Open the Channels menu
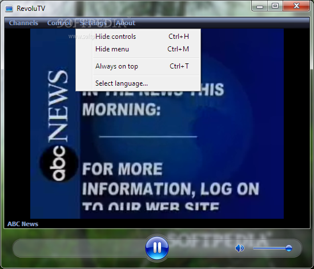This screenshot has height=269, width=314. (x=23, y=23)
